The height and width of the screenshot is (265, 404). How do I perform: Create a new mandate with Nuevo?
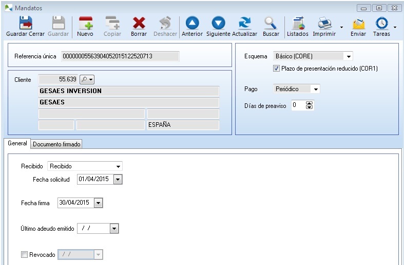click(x=85, y=24)
